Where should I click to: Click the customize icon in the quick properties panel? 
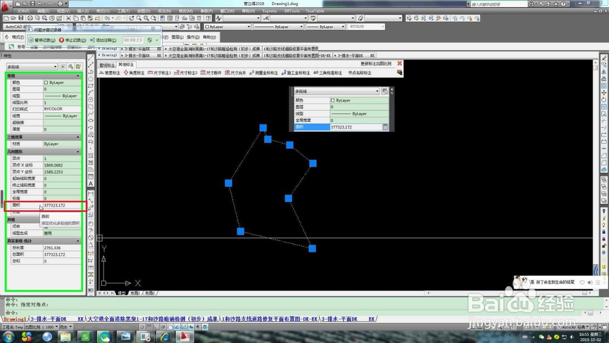[x=384, y=91]
